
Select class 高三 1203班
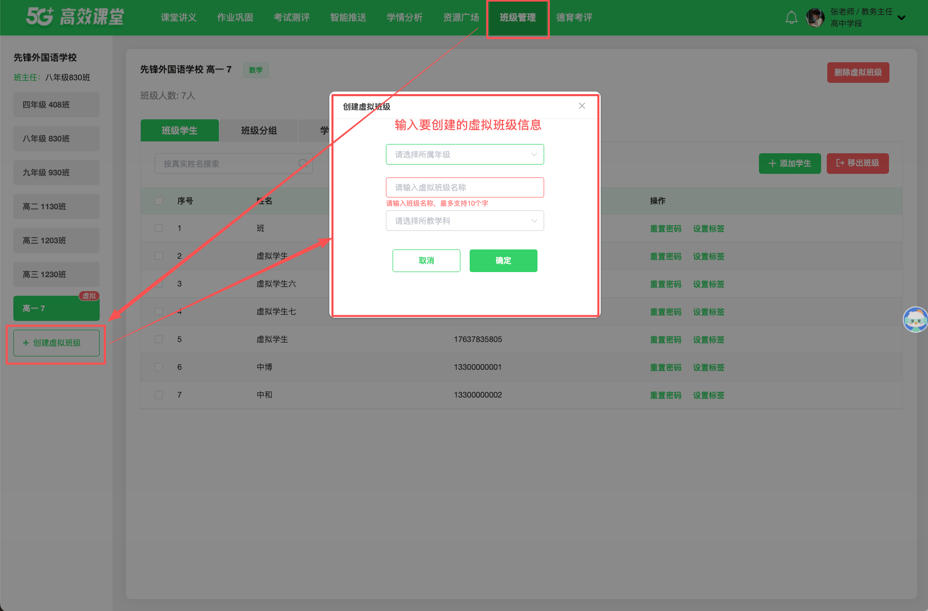(57, 241)
